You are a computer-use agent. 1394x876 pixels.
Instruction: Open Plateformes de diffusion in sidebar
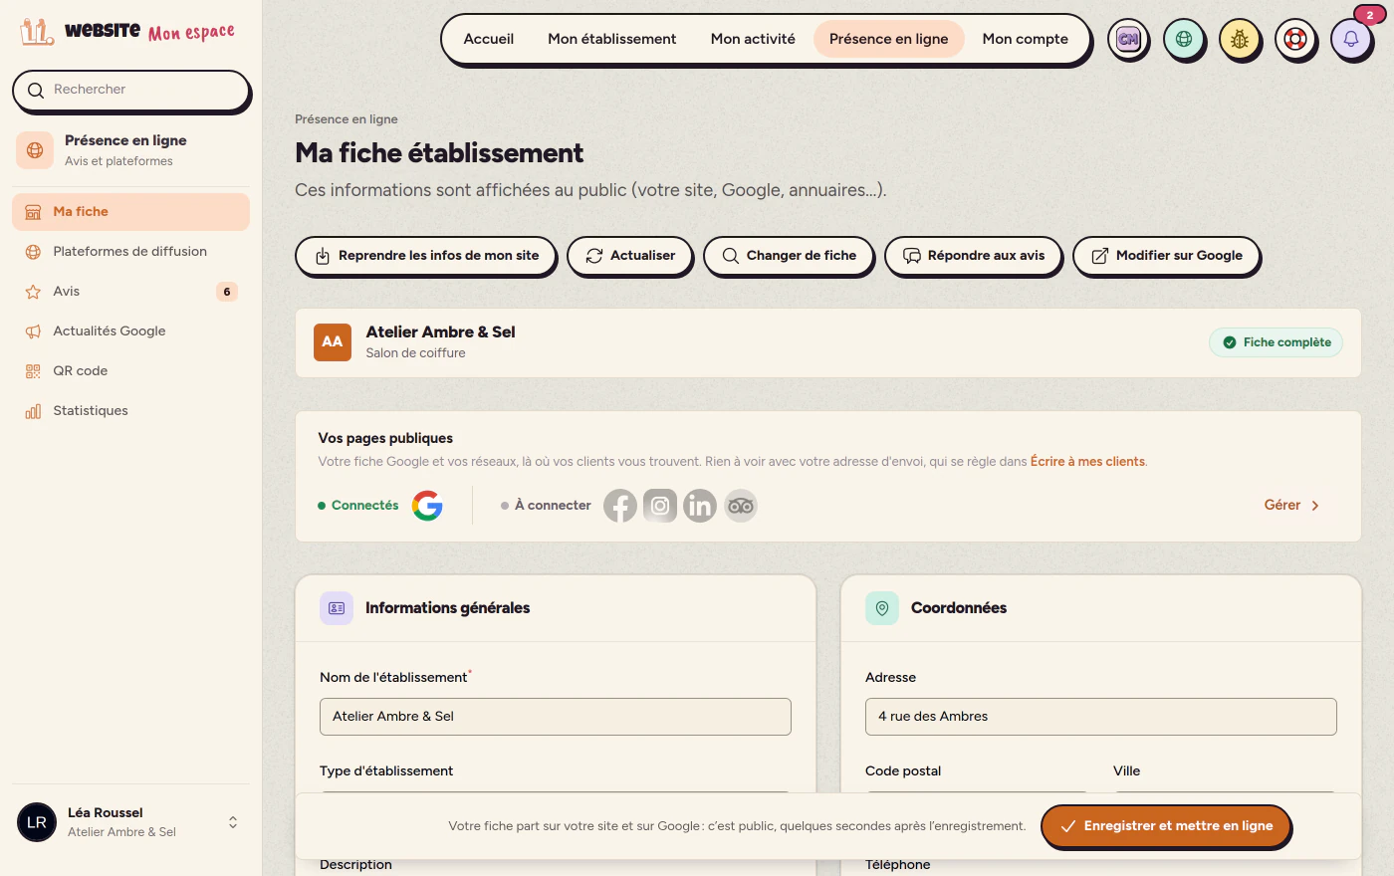tap(130, 252)
